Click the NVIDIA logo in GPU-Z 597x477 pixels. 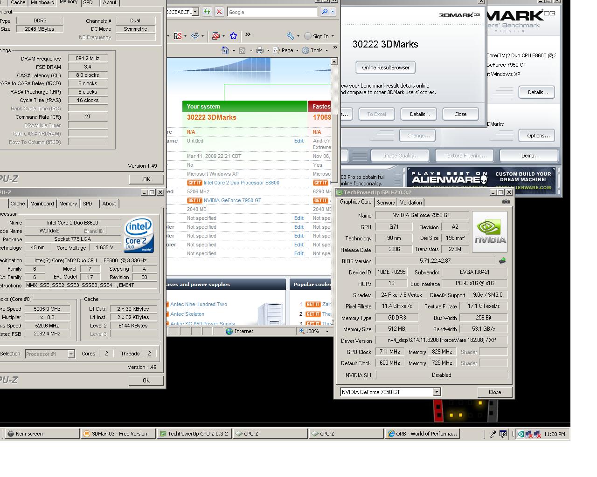point(490,232)
